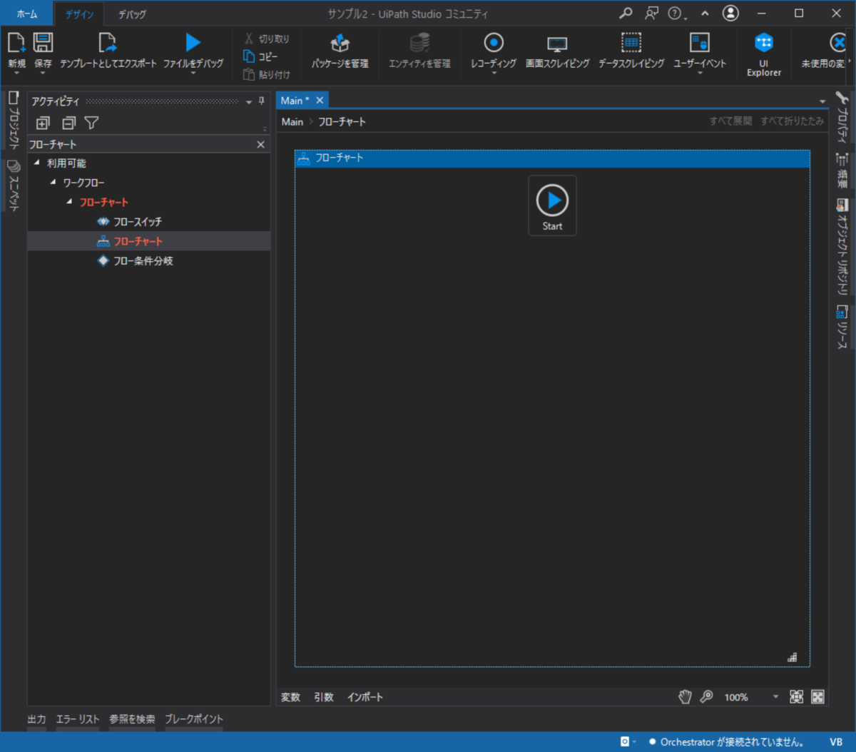Open the インポート panel

click(365, 697)
